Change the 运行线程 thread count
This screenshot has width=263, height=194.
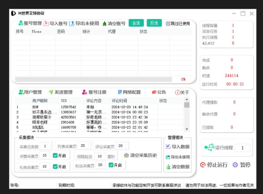pyautogui.click(x=243, y=147)
